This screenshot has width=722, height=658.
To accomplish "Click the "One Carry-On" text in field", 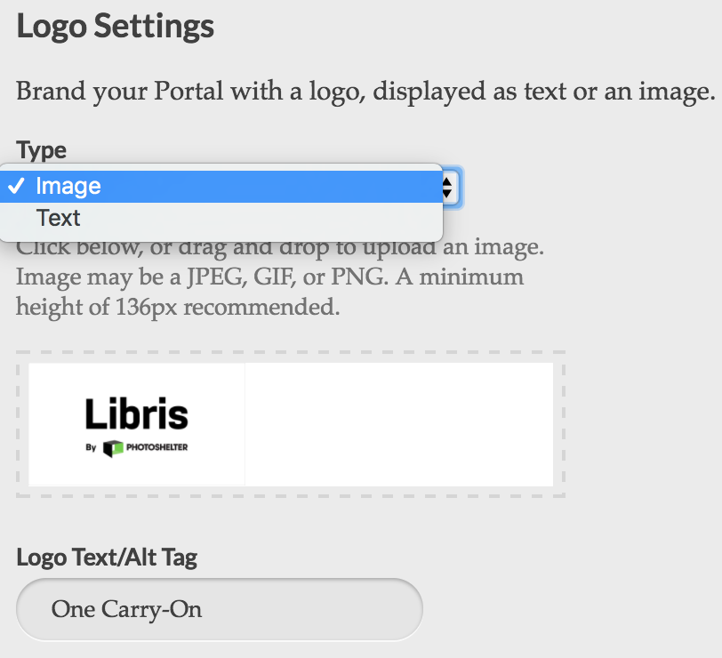I will coord(126,610).
